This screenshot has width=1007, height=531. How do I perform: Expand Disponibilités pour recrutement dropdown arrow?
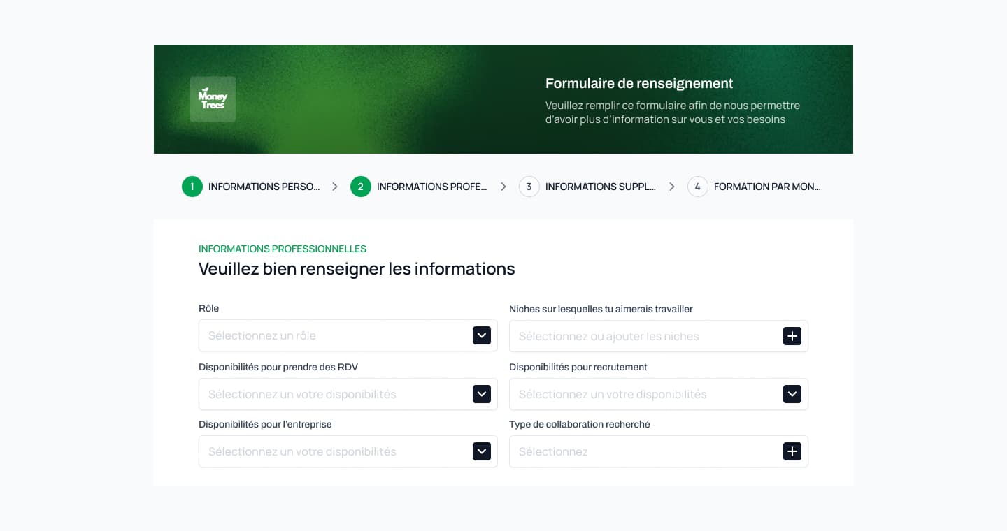(x=792, y=394)
